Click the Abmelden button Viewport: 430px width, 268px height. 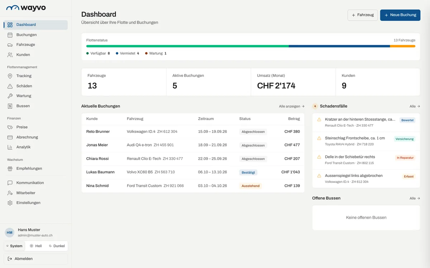(x=36, y=259)
